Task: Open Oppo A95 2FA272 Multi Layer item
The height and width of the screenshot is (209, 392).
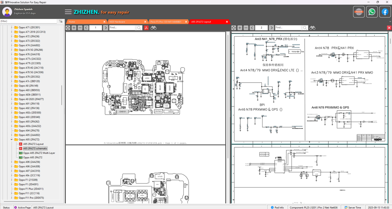Action: [39, 153]
